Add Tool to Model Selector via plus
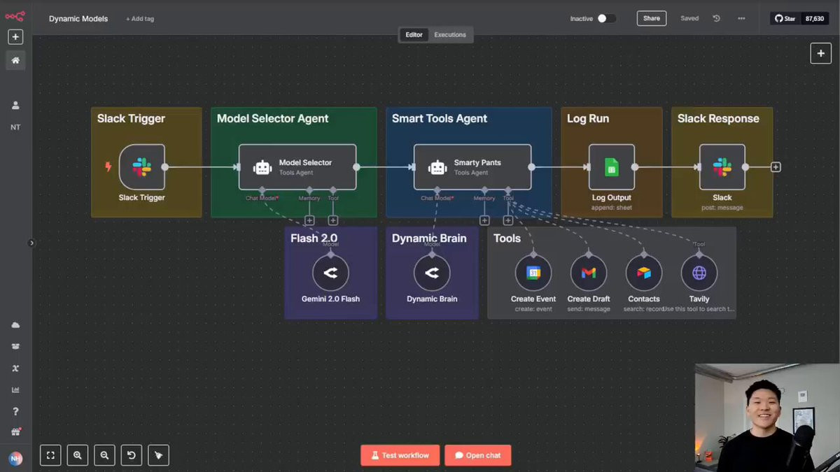Viewport: 840px width, 472px height. pos(333,220)
